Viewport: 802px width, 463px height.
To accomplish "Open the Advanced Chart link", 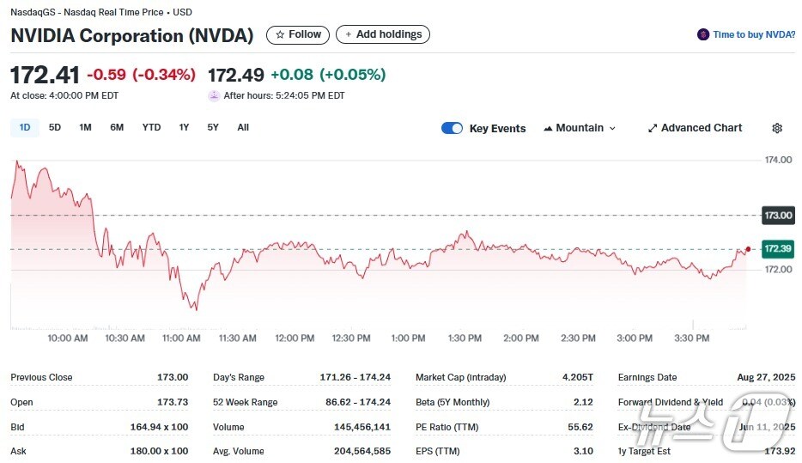I will click(702, 128).
